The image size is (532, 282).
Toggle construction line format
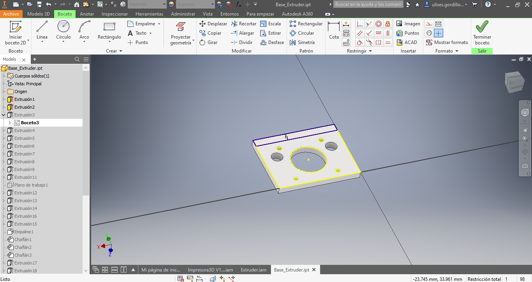pyautogui.click(x=429, y=24)
